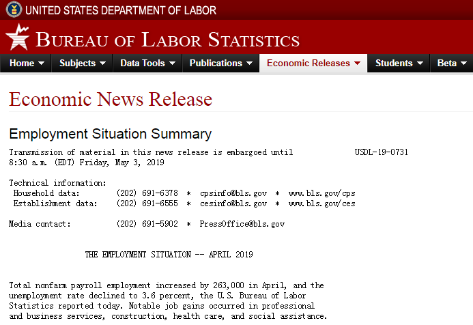Expand the Economic Releases dropdown arrow
Image resolution: width=473 pixels, height=325 pixels.
tap(357, 63)
